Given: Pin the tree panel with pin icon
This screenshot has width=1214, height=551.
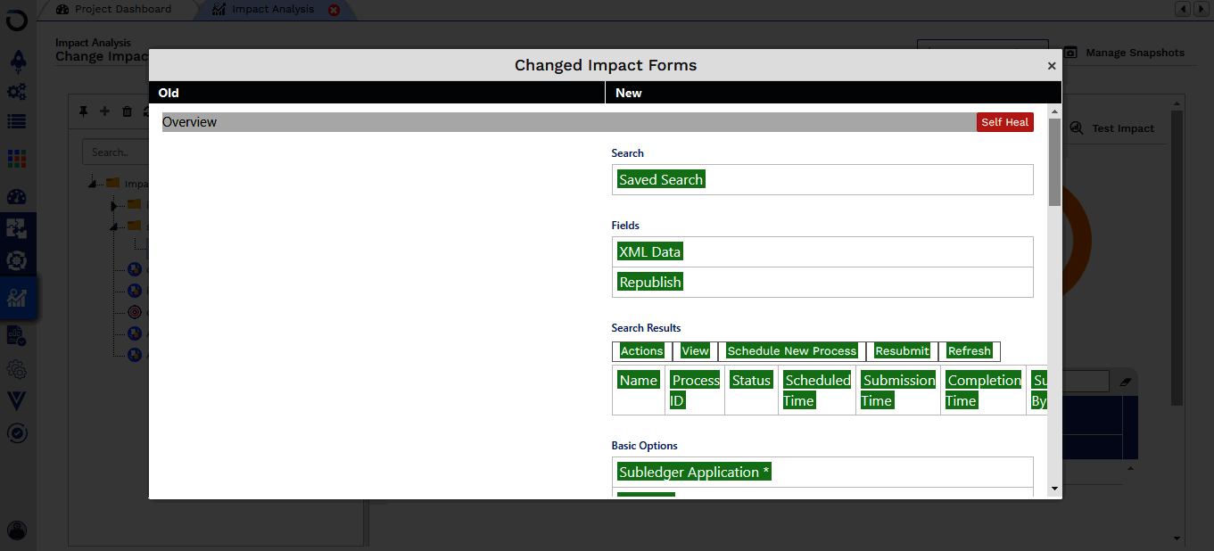Looking at the screenshot, I should (x=84, y=111).
